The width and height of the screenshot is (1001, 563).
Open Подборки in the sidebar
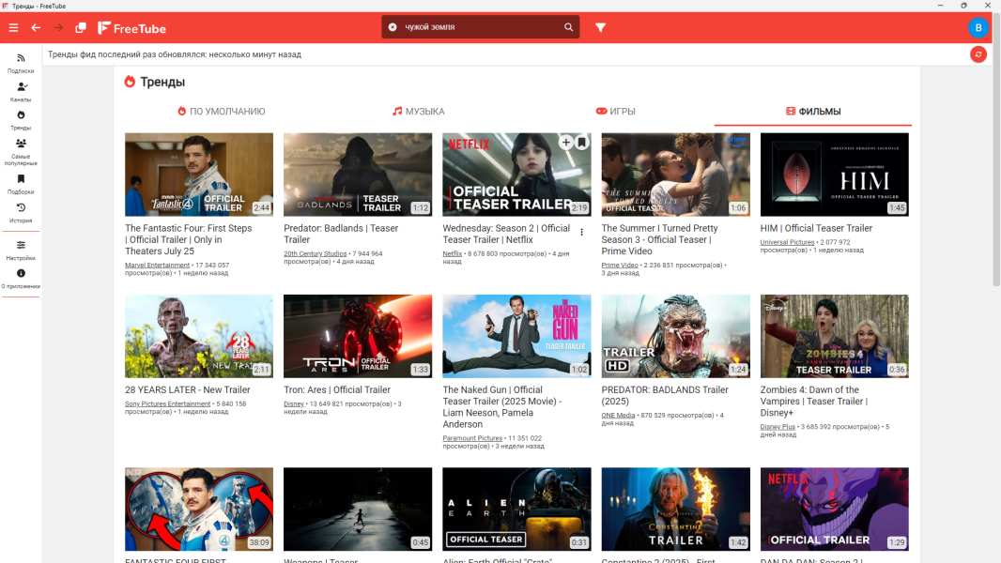click(x=21, y=184)
